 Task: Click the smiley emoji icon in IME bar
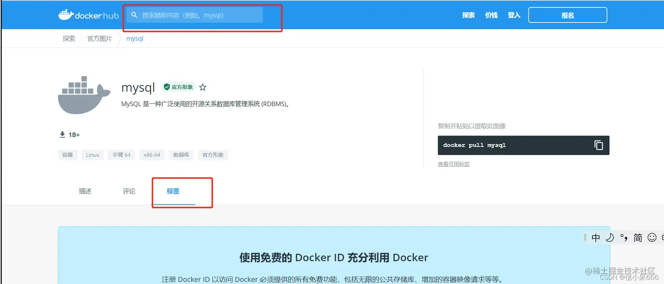pyautogui.click(x=652, y=237)
